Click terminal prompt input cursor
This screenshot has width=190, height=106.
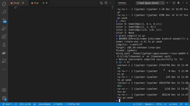(119, 100)
